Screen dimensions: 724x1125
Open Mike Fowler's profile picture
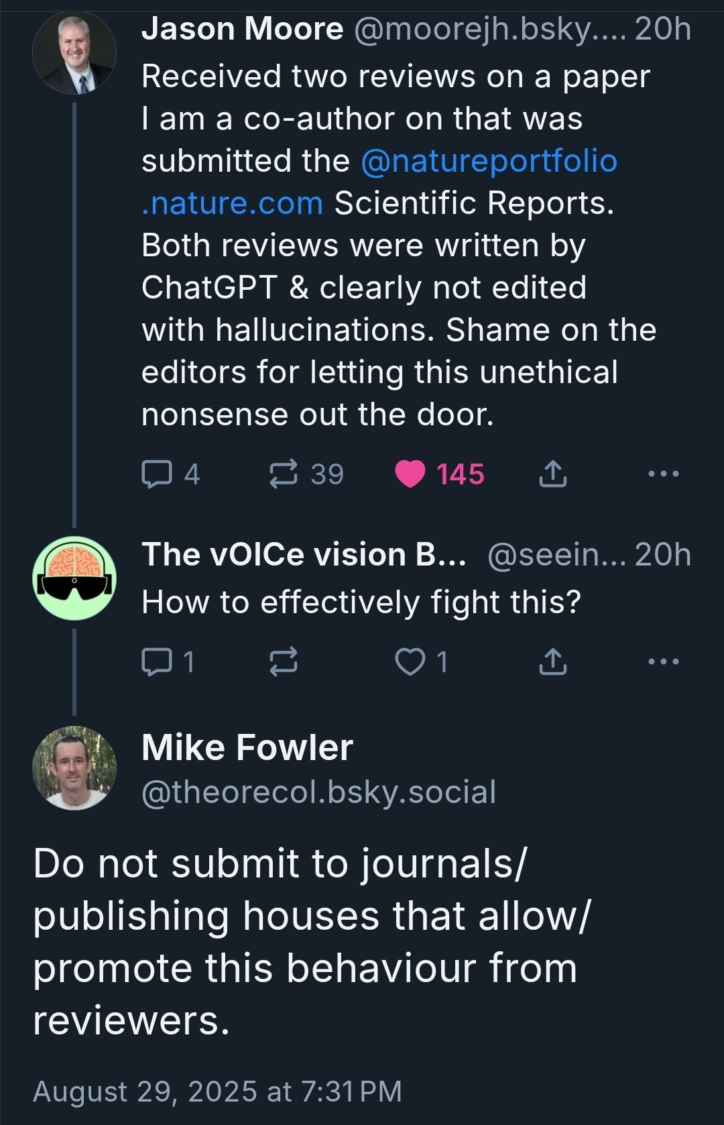click(74, 767)
